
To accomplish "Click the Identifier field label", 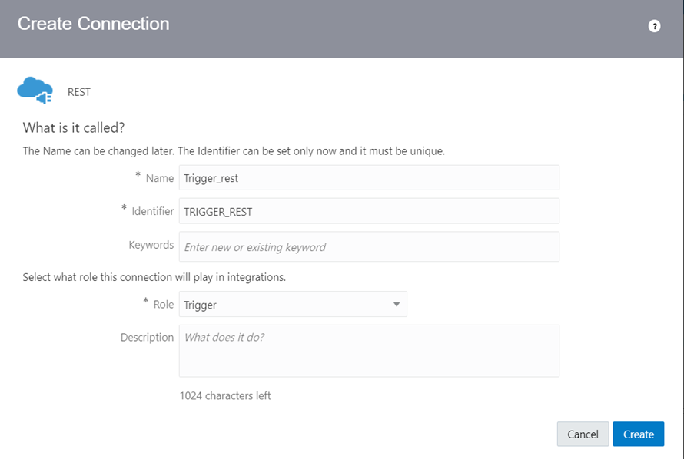I will [x=153, y=211].
